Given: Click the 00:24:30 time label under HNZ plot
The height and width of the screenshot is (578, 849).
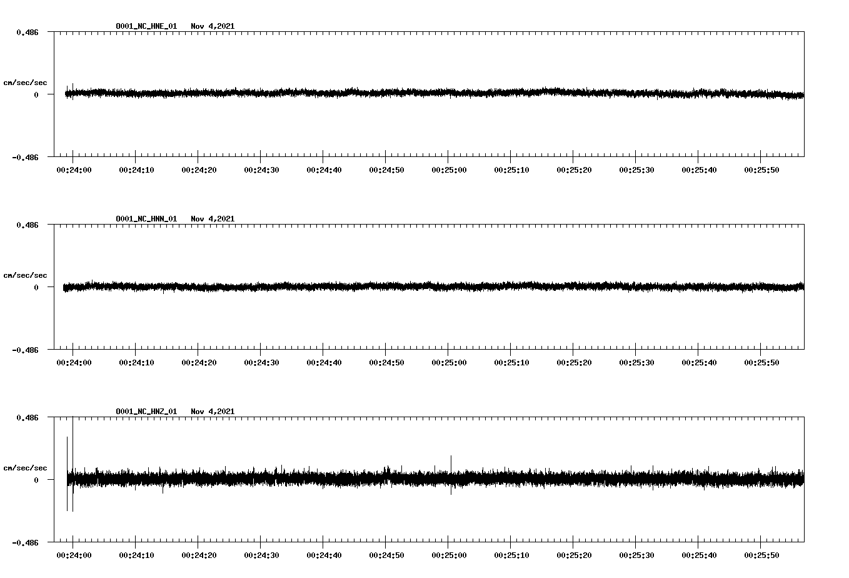Looking at the screenshot, I should point(261,555).
